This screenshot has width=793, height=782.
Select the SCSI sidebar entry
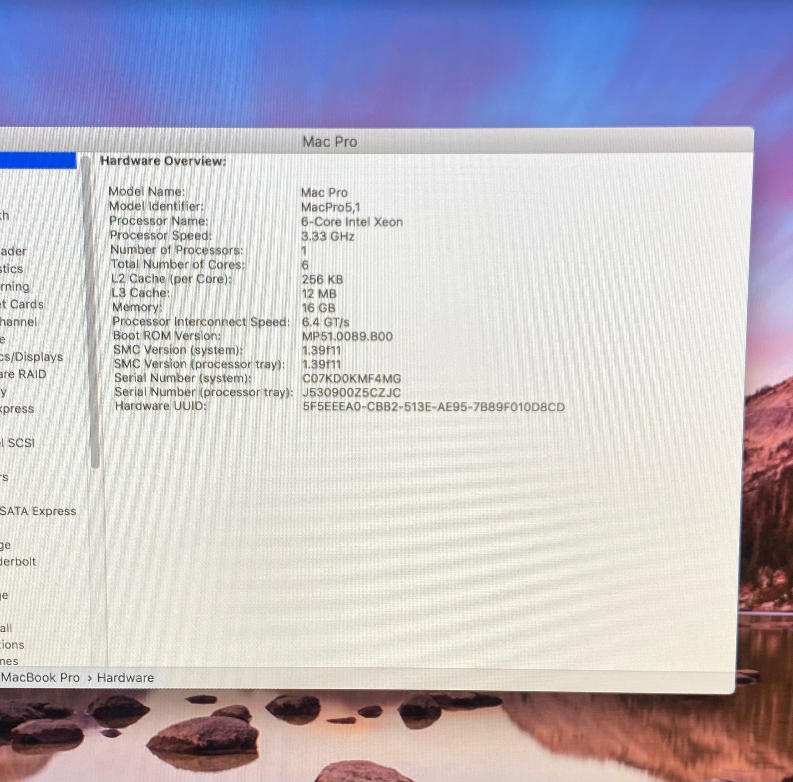click(x=17, y=443)
